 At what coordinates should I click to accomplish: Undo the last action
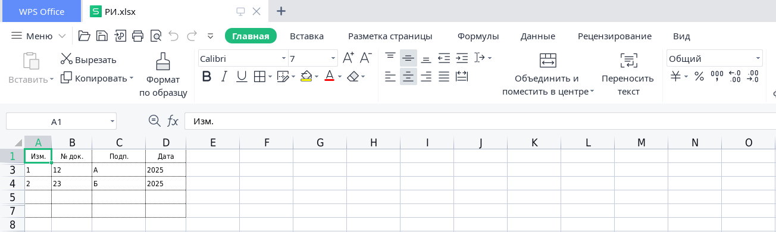click(x=174, y=36)
